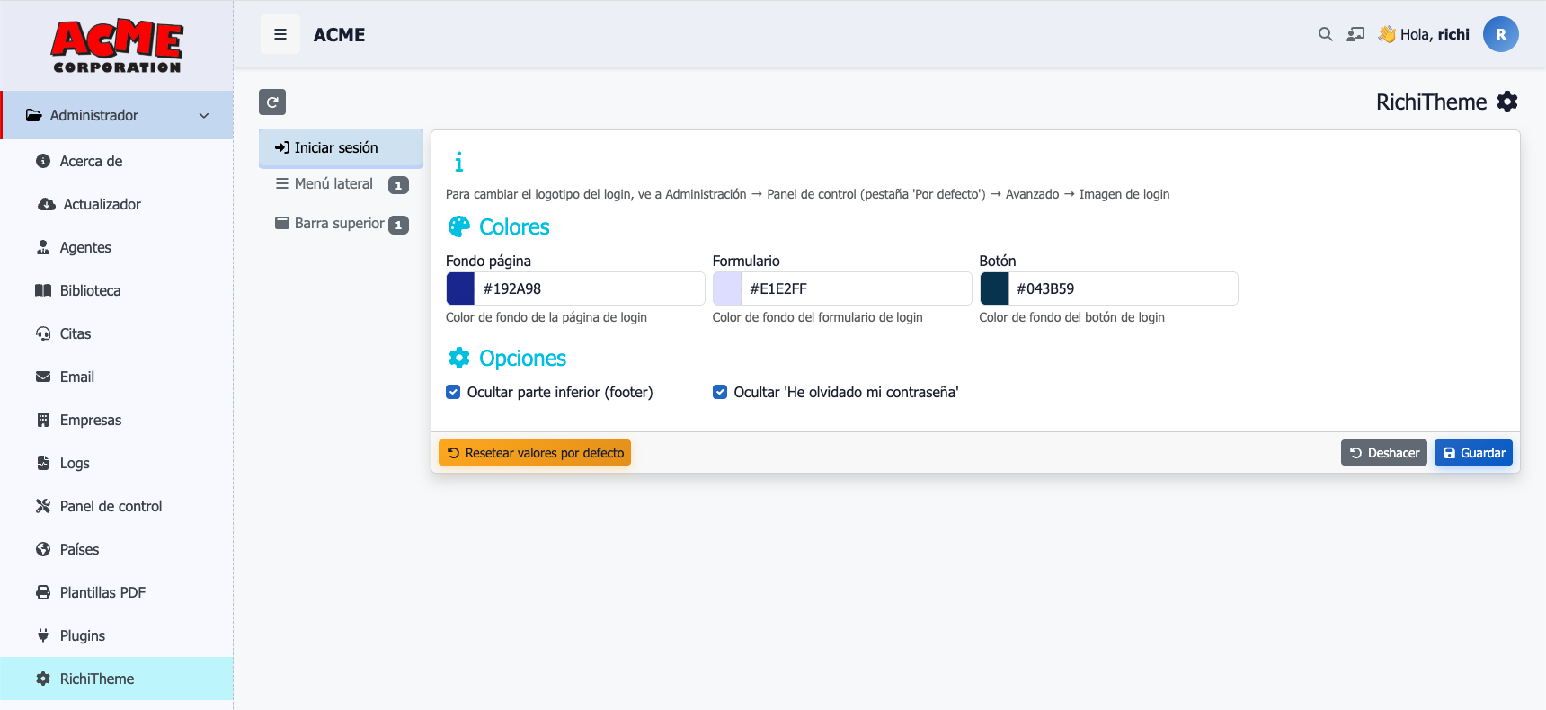Select the Iniciar sesión tab

tap(336, 147)
